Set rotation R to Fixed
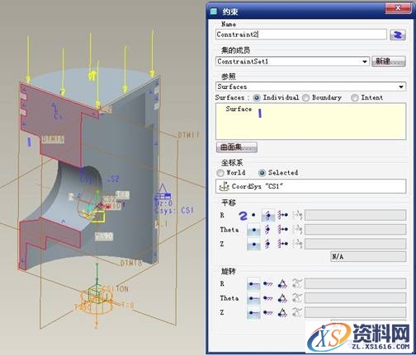The height and width of the screenshot is (355, 416). 268,283
